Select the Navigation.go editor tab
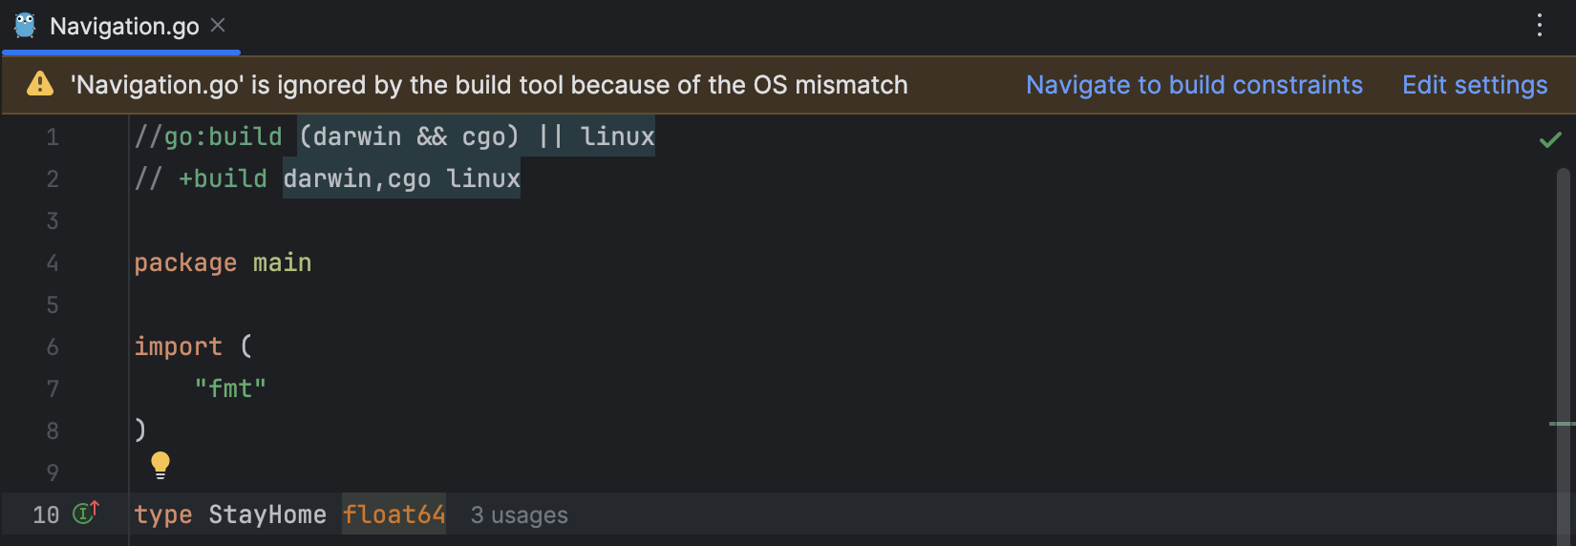 124,26
